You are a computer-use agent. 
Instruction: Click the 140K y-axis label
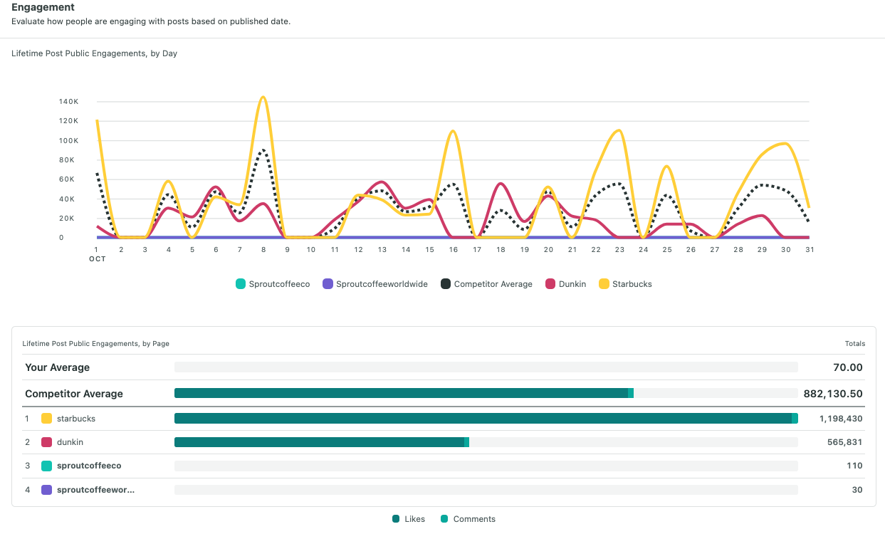(x=69, y=102)
